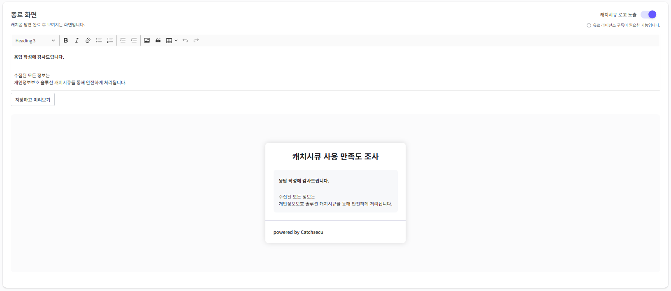Redo the last edit
This screenshot has height=291, width=671.
196,40
